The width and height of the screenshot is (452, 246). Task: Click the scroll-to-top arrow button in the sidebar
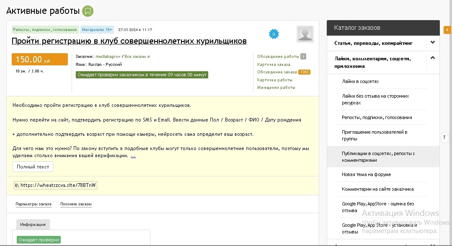pos(444,137)
